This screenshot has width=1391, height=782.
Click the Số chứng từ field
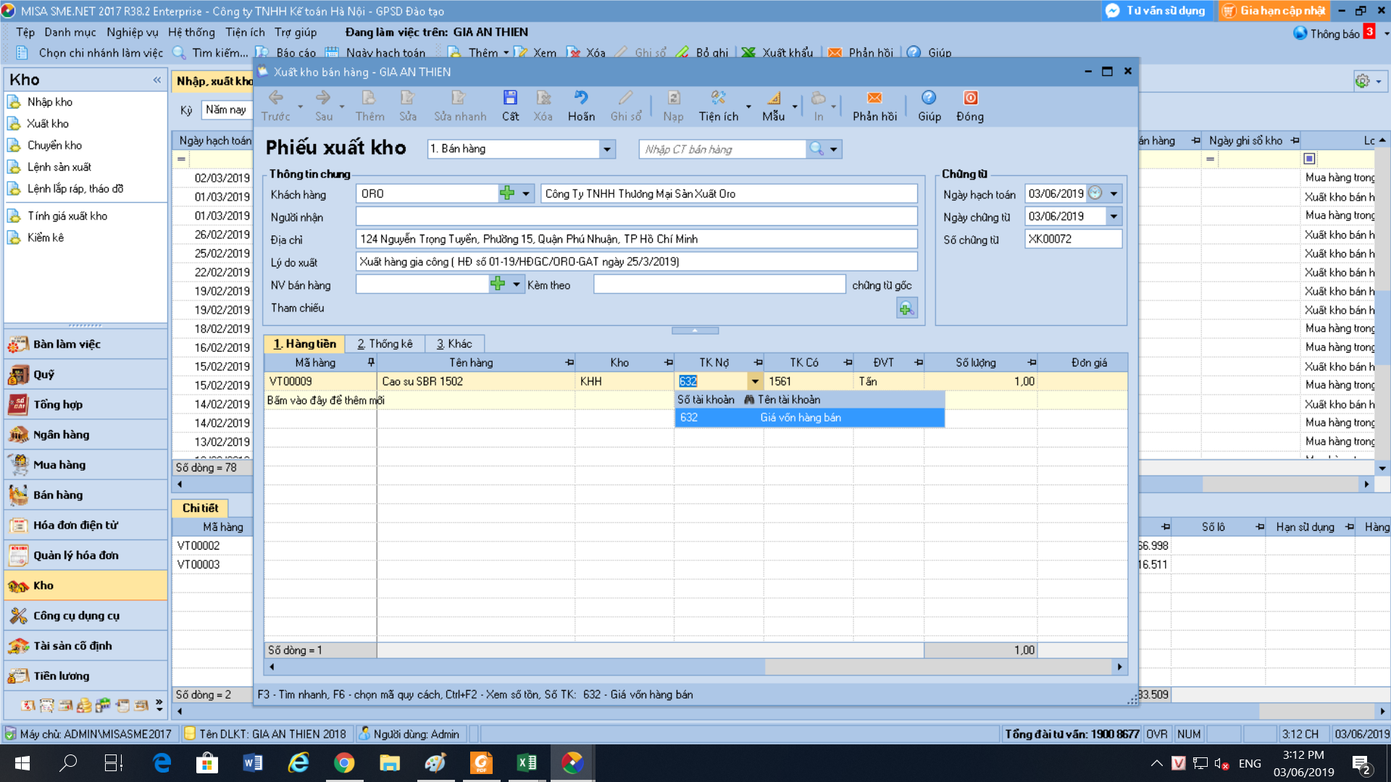1072,239
